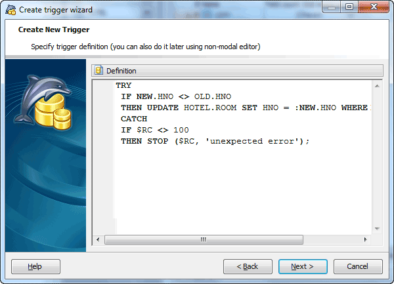Cancel the trigger wizard

[x=358, y=266]
